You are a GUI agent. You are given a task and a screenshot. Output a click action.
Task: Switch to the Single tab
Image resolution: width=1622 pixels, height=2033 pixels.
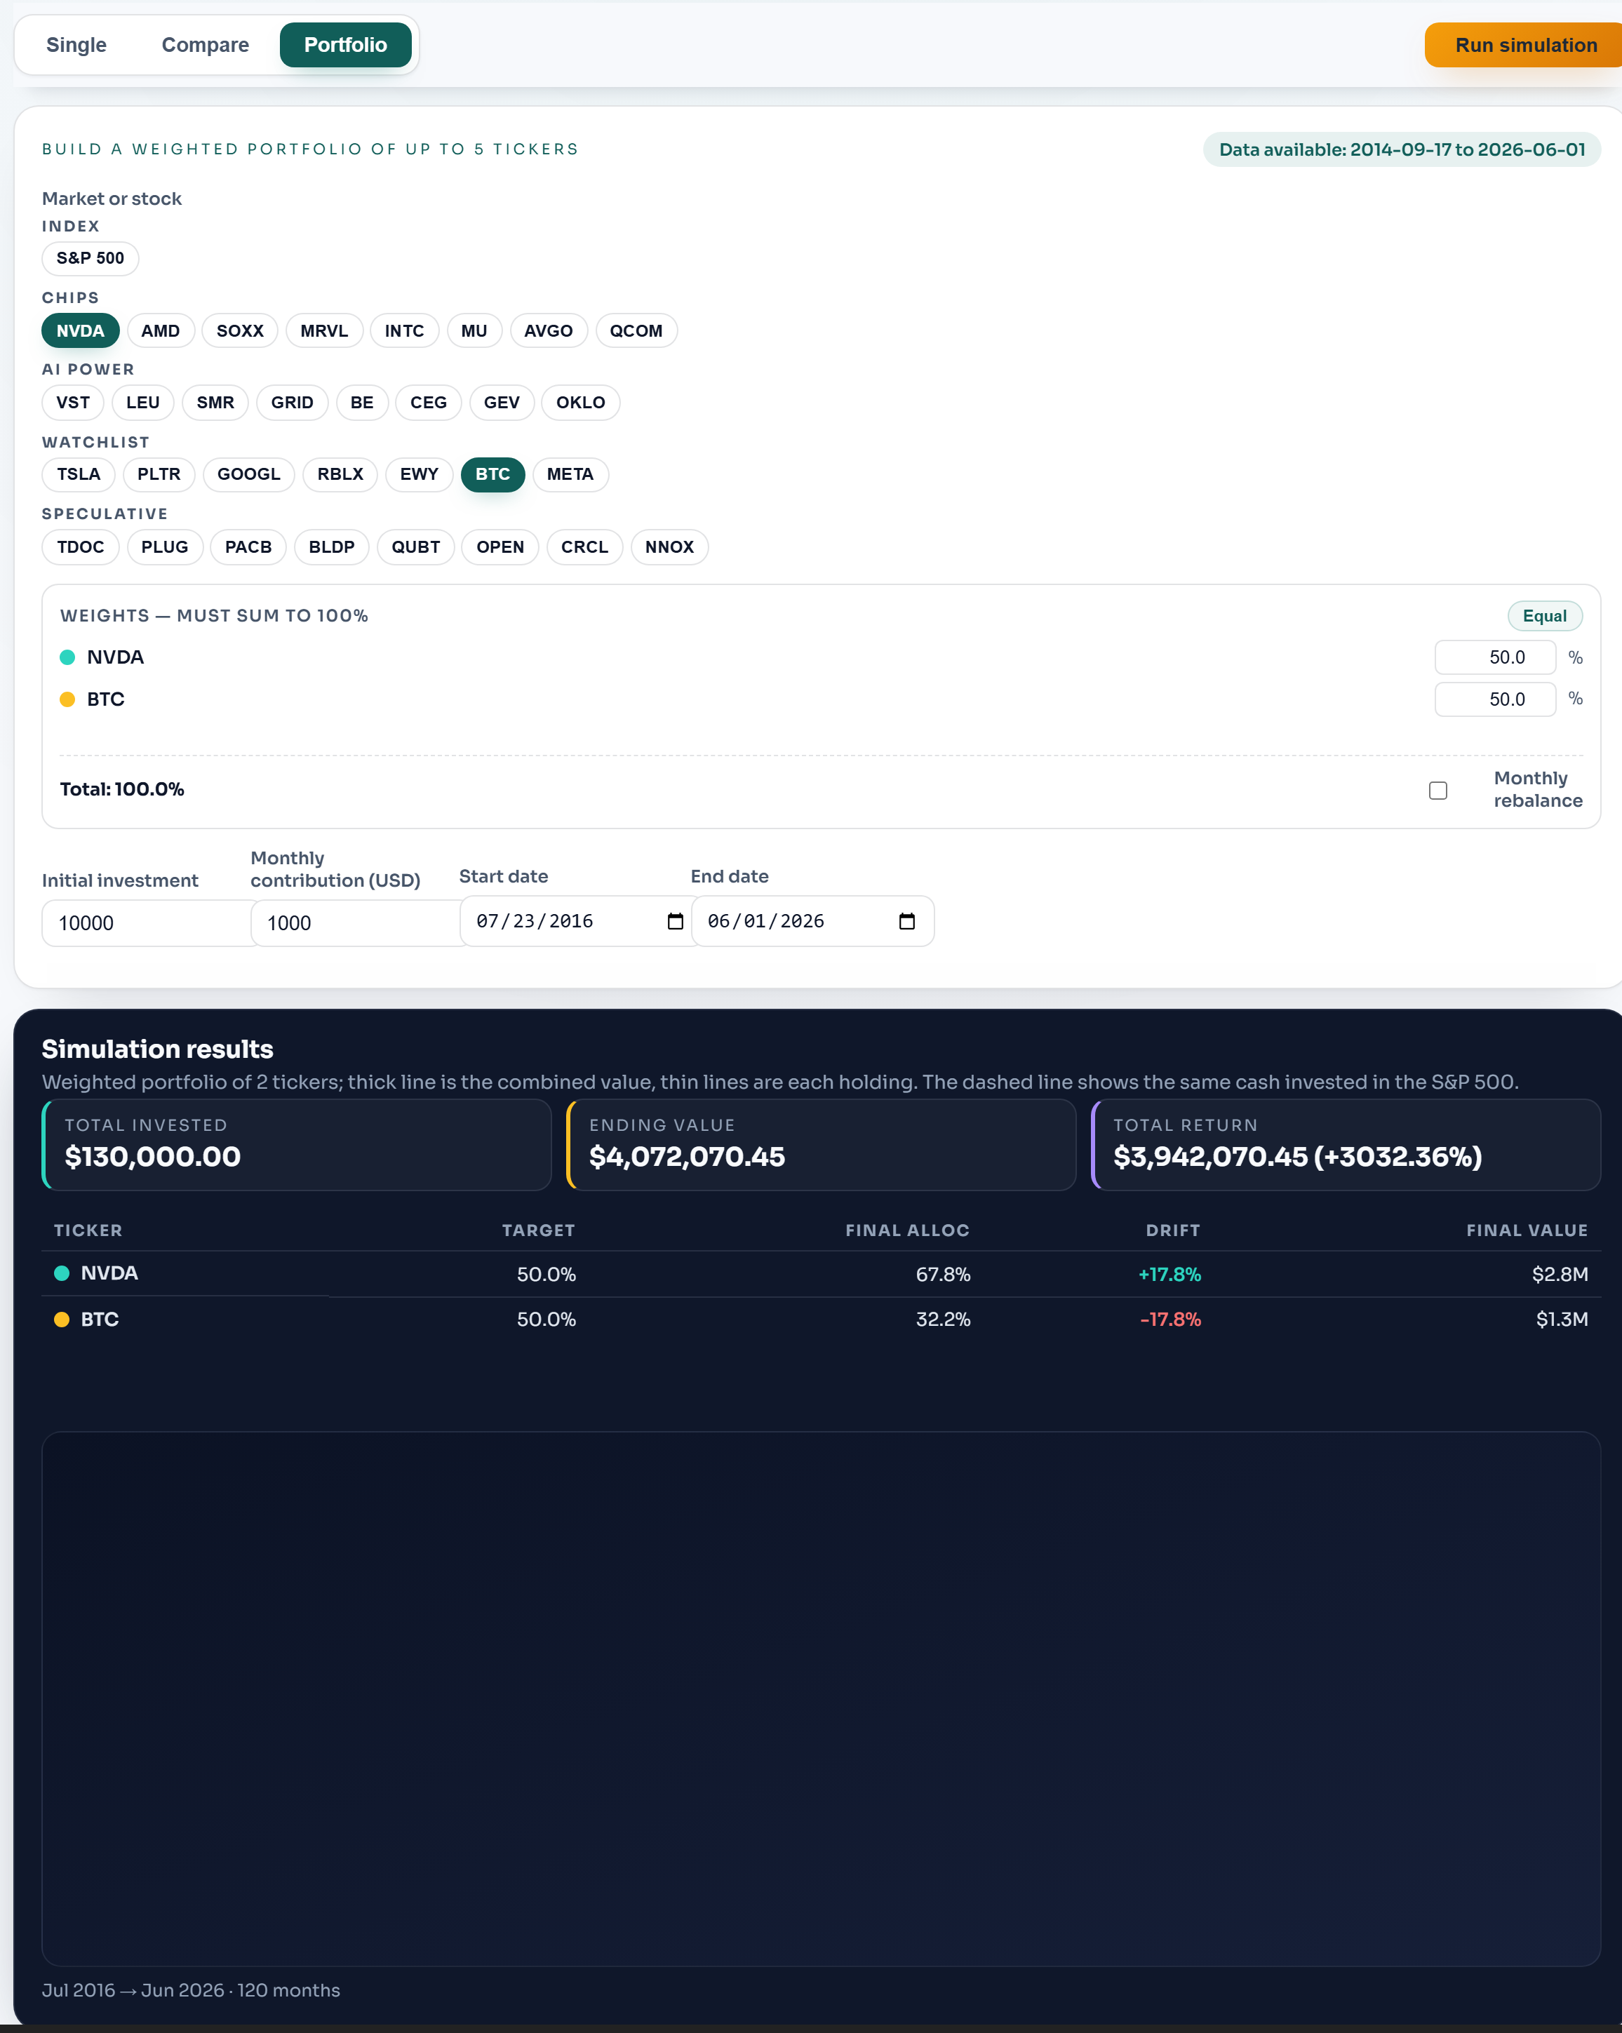[76, 44]
